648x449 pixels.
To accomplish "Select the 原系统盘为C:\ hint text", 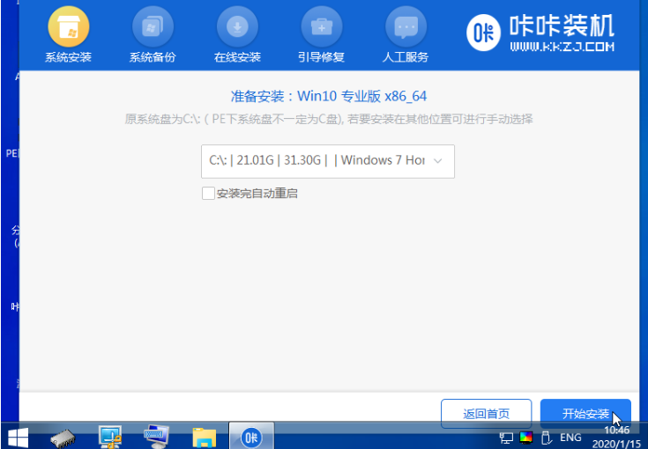I will [x=329, y=120].
